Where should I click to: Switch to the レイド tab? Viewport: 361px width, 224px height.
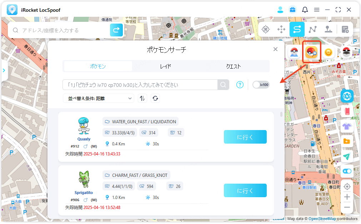coord(166,66)
